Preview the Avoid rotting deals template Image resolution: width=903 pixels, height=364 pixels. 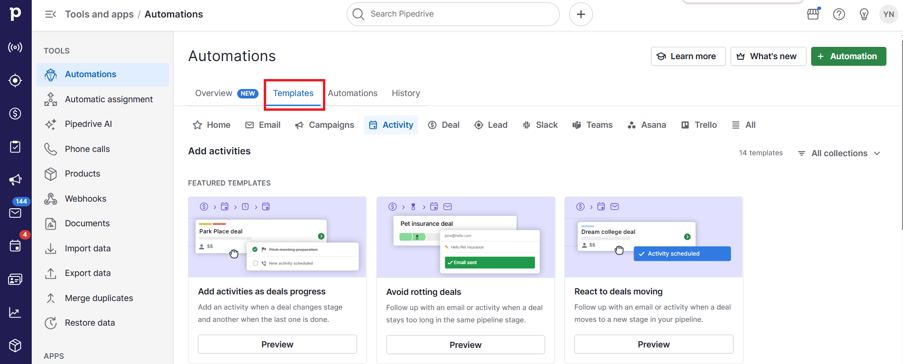point(465,345)
